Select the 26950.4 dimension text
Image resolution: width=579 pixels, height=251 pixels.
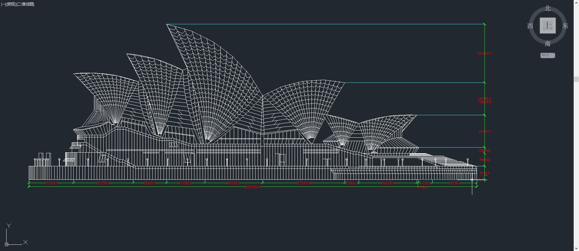(x=103, y=183)
